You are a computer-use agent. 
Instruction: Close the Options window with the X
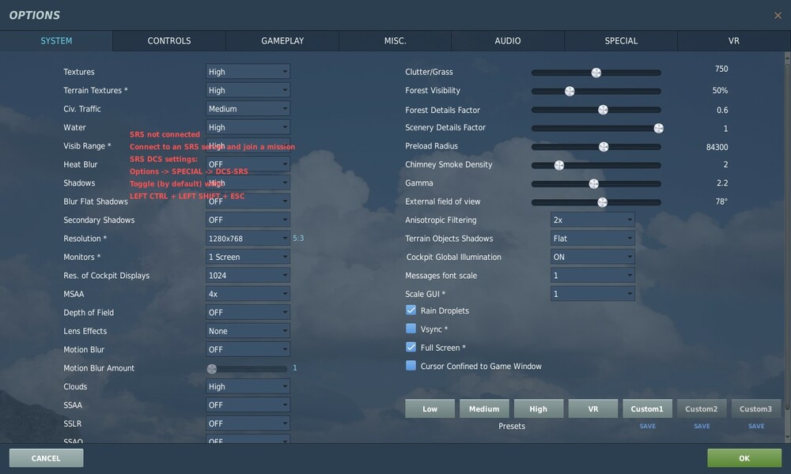[778, 16]
